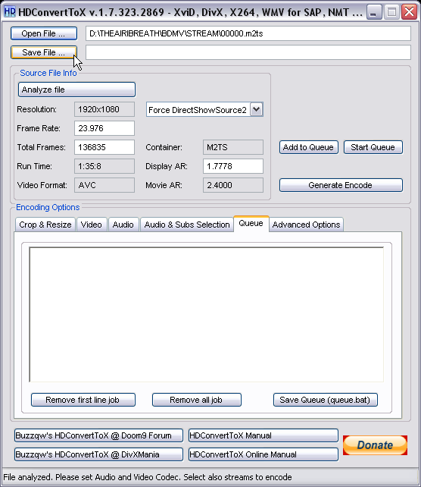Click the Run Time value 1:35:8
Image resolution: width=421 pixels, height=487 pixels.
click(x=104, y=166)
